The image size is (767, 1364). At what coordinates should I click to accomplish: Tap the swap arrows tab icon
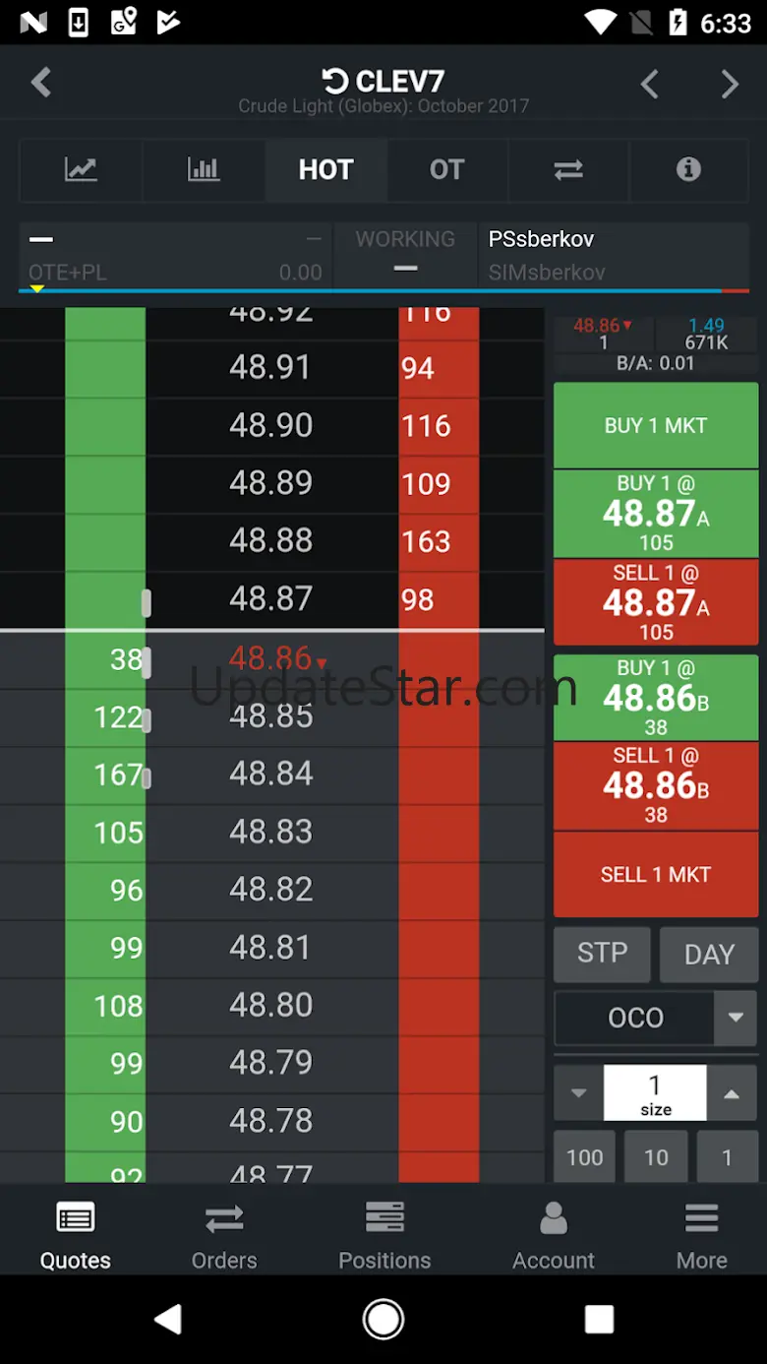568,169
